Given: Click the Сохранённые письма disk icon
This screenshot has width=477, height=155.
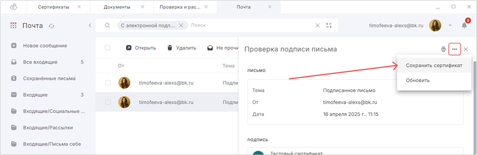Looking at the screenshot, I should click(x=14, y=78).
